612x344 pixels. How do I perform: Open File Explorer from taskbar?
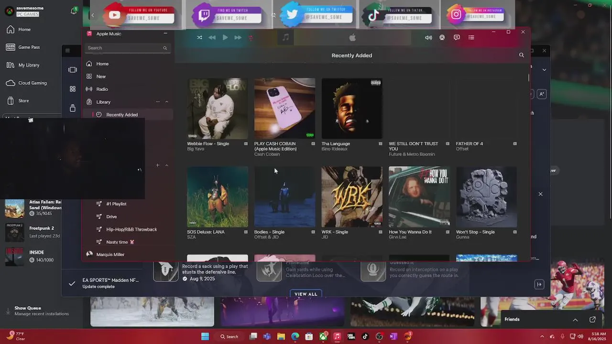click(281, 336)
